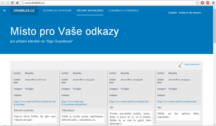Image resolution: width=216 pixels, height=126 pixels.
Task: Click the title Štít
Action: [x=111, y=107]
